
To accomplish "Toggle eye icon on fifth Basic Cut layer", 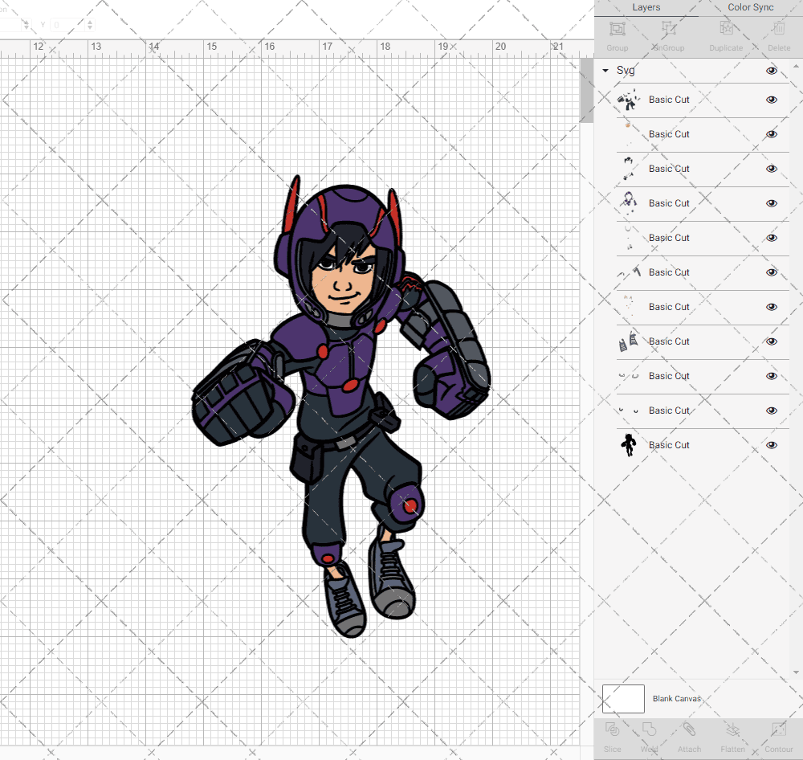I will tap(771, 238).
